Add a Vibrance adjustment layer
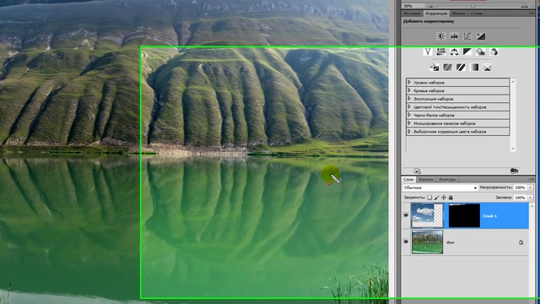Viewport: 540px width, 304px height. coord(428,52)
